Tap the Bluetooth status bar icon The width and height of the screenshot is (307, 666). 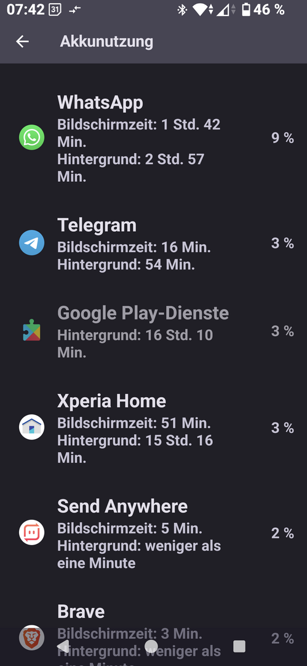click(182, 10)
